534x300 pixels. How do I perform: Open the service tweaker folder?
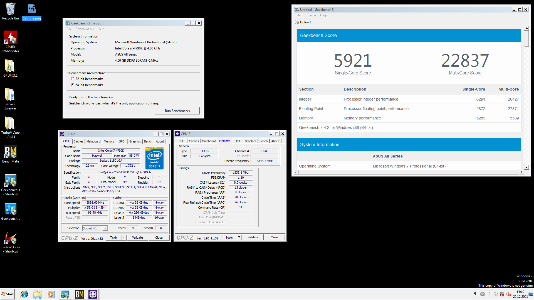(x=10, y=99)
